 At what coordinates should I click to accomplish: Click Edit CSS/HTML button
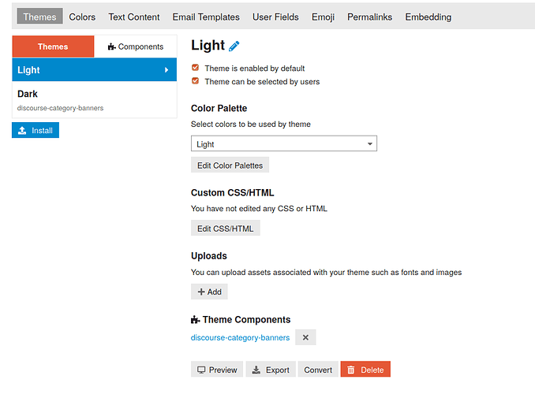pyautogui.click(x=226, y=228)
